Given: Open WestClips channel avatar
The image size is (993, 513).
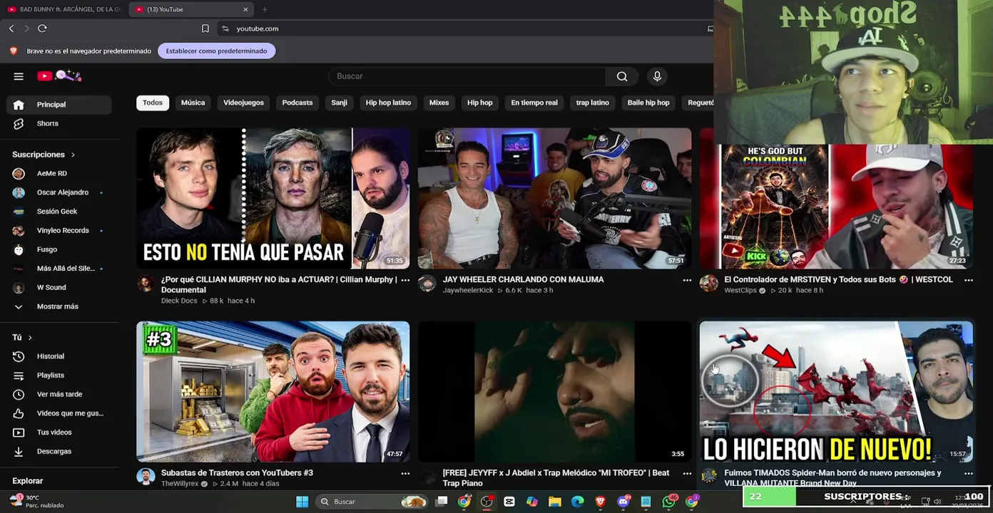Looking at the screenshot, I should click(x=708, y=284).
